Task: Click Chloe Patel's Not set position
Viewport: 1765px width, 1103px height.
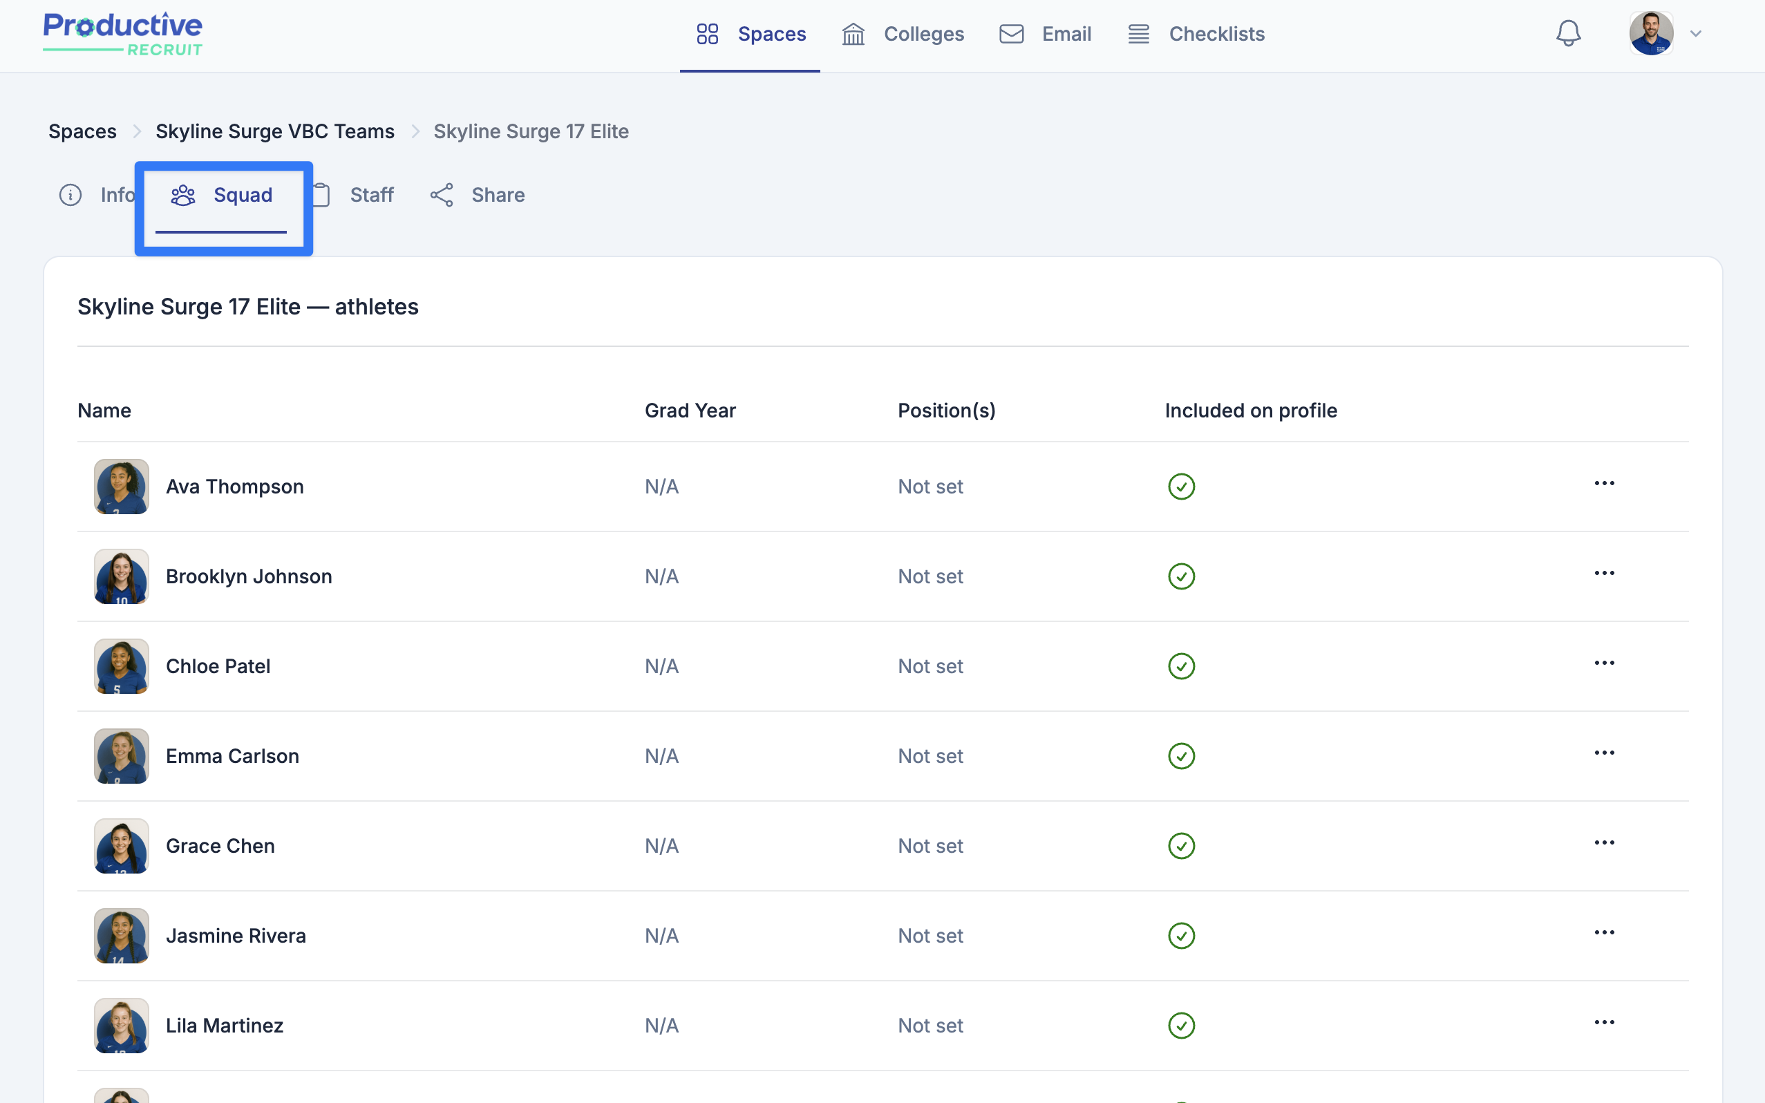Action: tap(931, 666)
